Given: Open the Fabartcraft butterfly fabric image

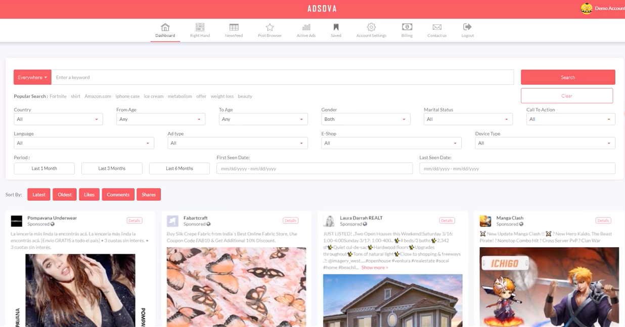Looking at the screenshot, I should [x=236, y=287].
